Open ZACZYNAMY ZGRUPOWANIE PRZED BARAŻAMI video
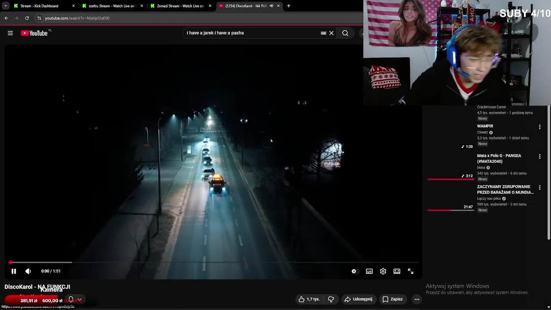This screenshot has height=310, width=551. (x=505, y=189)
